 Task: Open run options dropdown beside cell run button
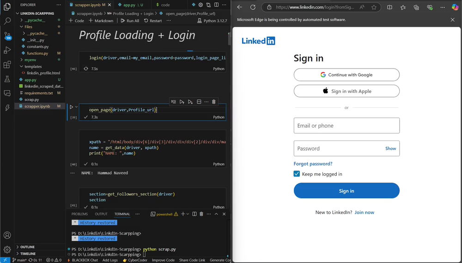click(x=76, y=107)
